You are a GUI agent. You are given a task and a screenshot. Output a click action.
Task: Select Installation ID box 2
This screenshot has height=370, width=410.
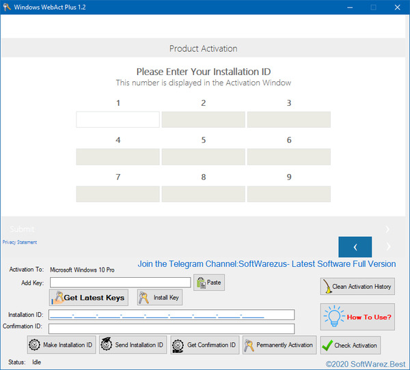point(203,119)
